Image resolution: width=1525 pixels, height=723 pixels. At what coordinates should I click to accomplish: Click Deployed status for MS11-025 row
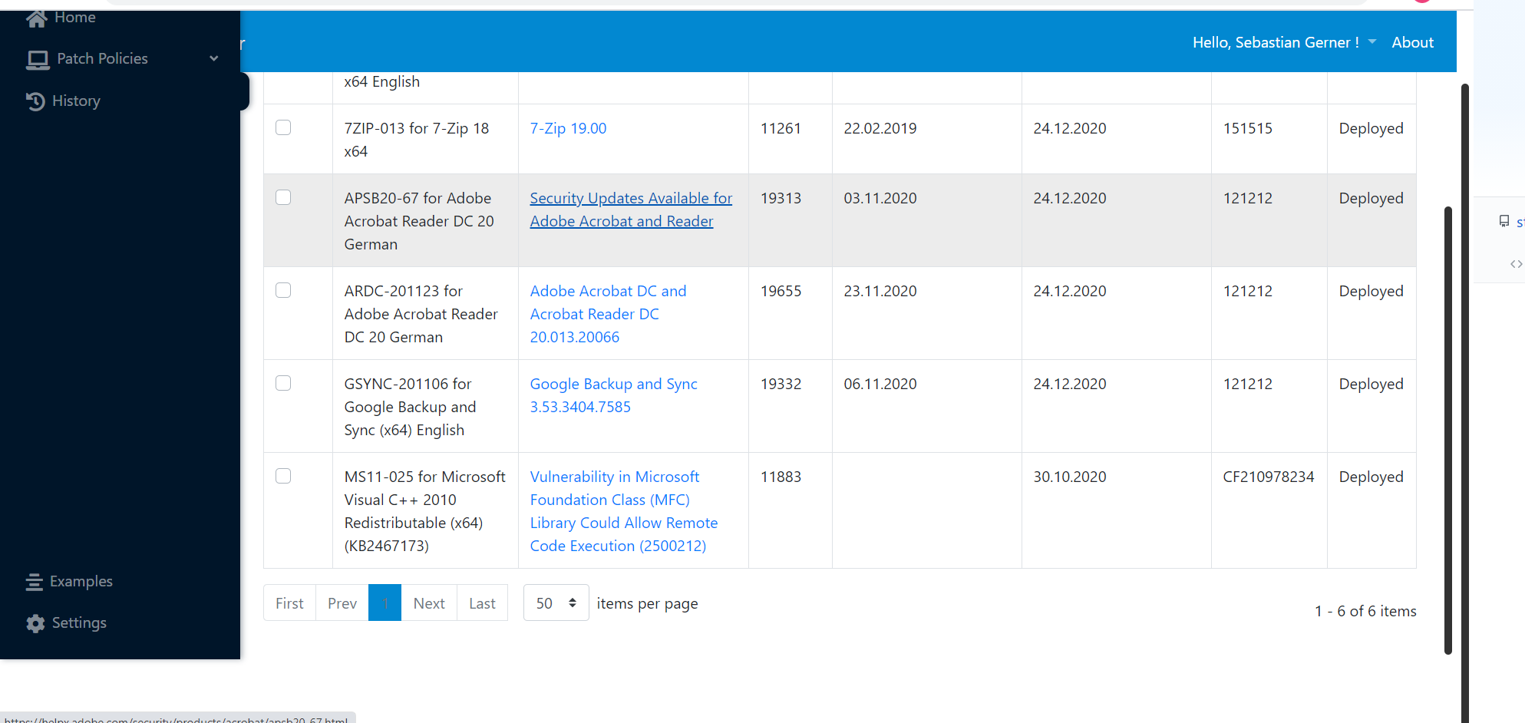(x=1371, y=477)
